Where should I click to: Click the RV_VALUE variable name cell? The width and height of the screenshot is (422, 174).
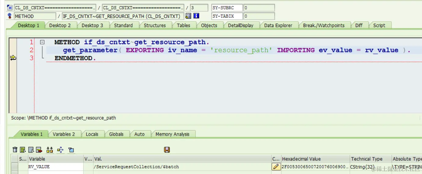pos(55,167)
